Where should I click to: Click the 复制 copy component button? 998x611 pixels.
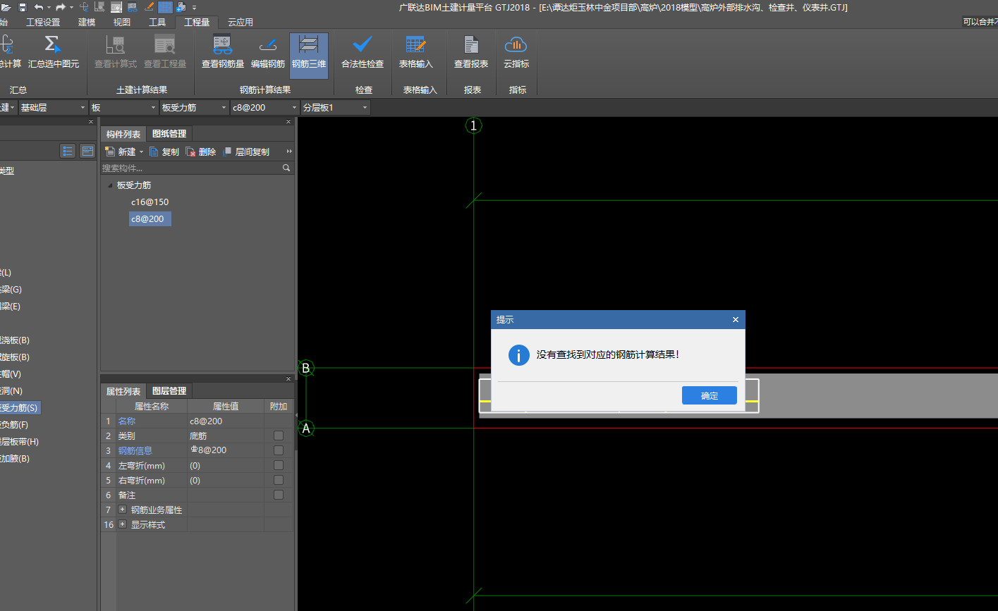pyautogui.click(x=164, y=152)
